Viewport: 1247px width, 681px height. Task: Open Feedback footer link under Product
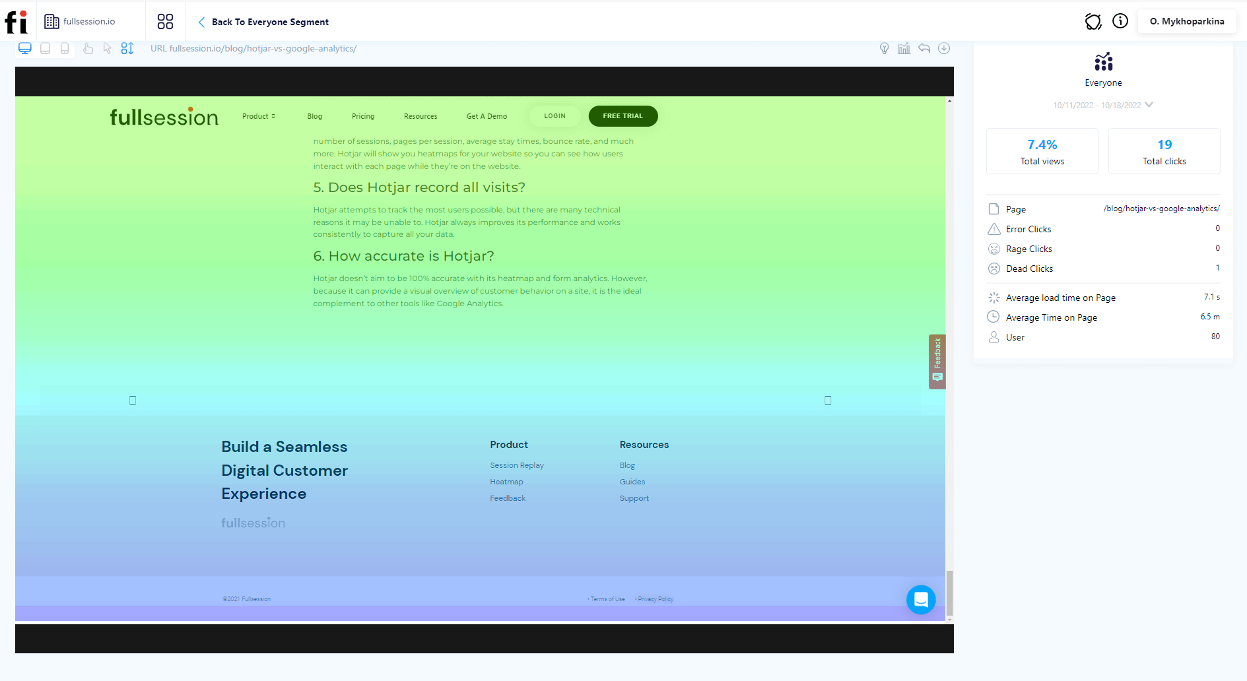tap(508, 498)
